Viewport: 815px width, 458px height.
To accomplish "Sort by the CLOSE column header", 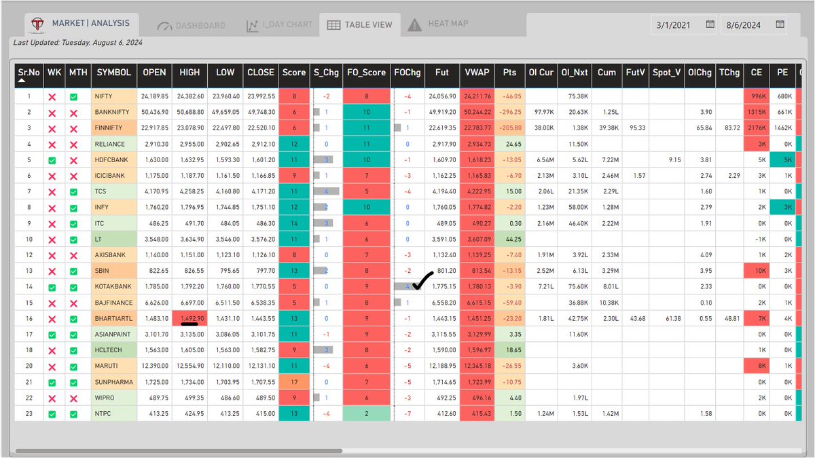I will click(x=261, y=73).
